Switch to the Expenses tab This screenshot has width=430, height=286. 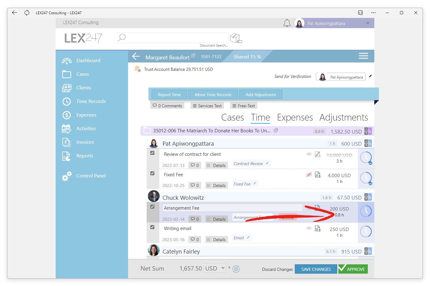(x=295, y=117)
